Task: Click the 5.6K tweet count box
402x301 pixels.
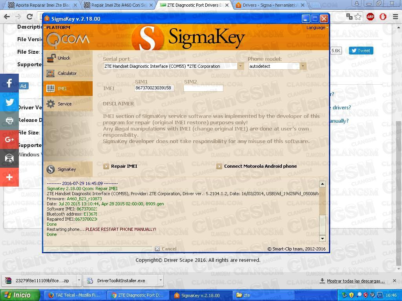Action: click(x=336, y=51)
